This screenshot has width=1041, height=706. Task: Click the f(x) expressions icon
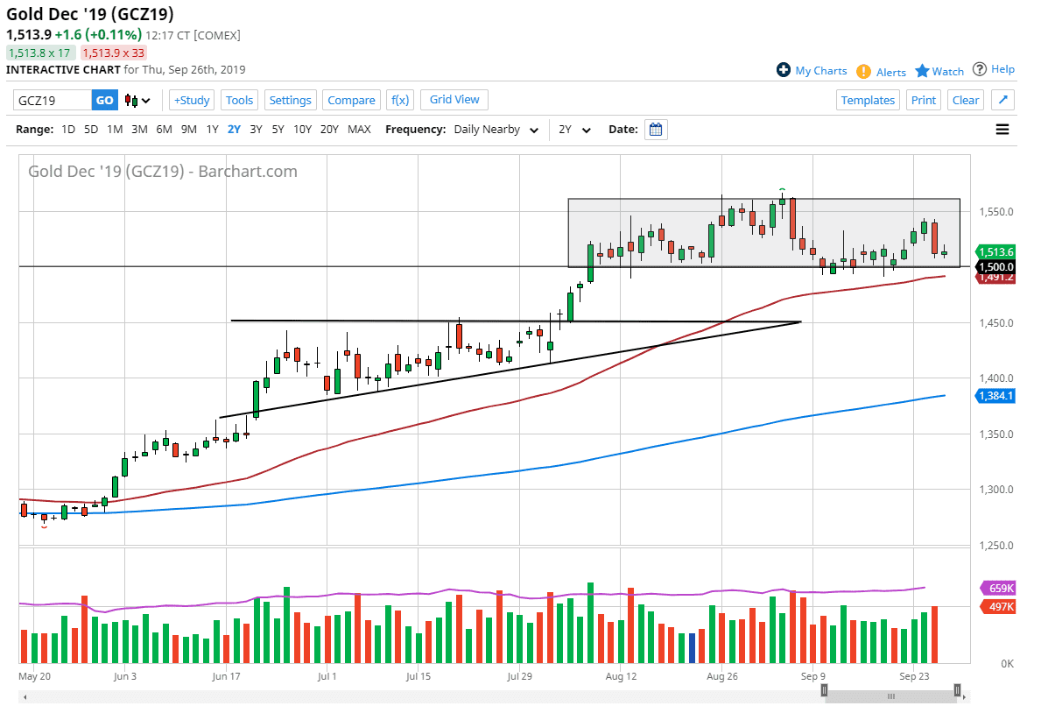pyautogui.click(x=399, y=100)
